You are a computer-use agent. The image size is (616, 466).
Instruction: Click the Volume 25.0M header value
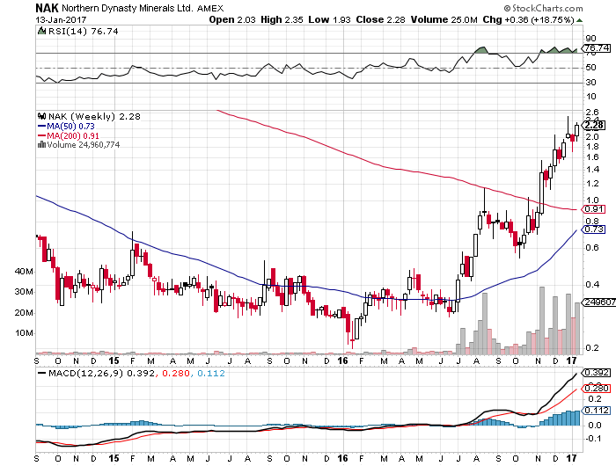tap(444, 19)
